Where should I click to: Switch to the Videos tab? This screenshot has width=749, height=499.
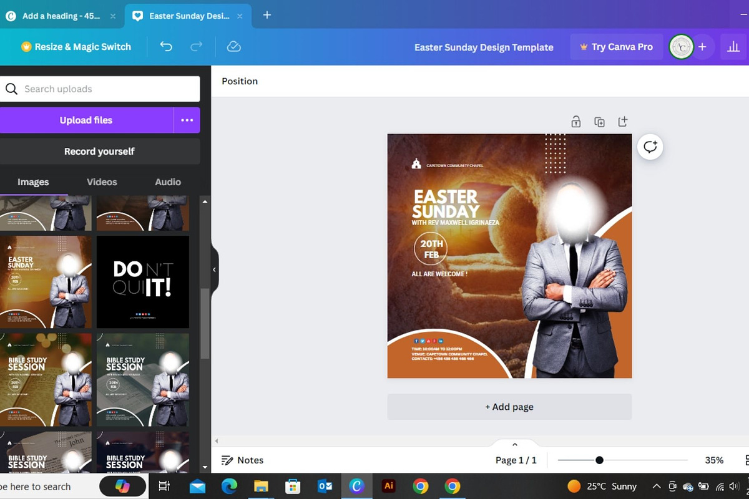click(x=102, y=182)
